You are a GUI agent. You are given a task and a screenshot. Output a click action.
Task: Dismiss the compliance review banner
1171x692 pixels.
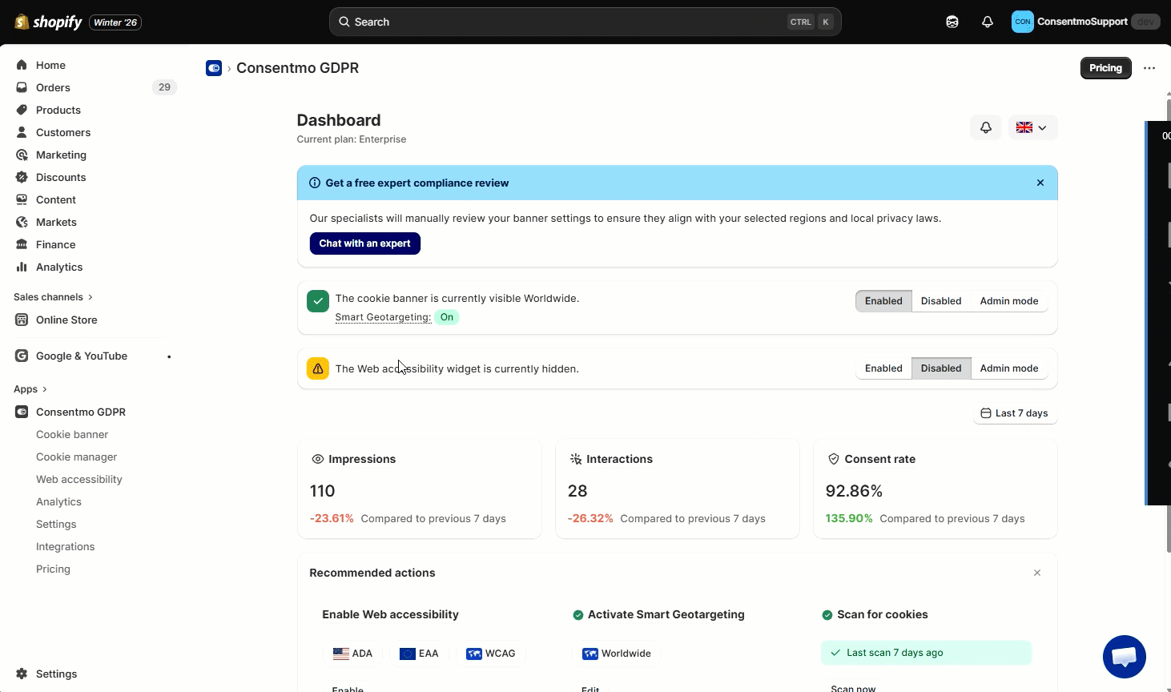tap(1040, 183)
